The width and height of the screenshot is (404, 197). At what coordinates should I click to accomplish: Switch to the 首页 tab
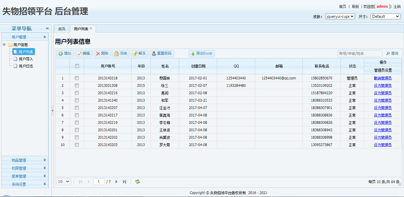point(62,29)
